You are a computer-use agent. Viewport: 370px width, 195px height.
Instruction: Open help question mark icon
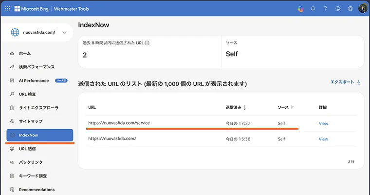click(x=325, y=9)
